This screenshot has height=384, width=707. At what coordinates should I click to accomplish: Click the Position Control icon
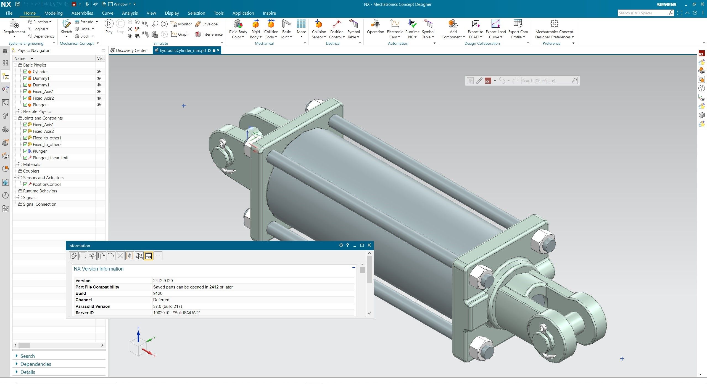(x=336, y=24)
